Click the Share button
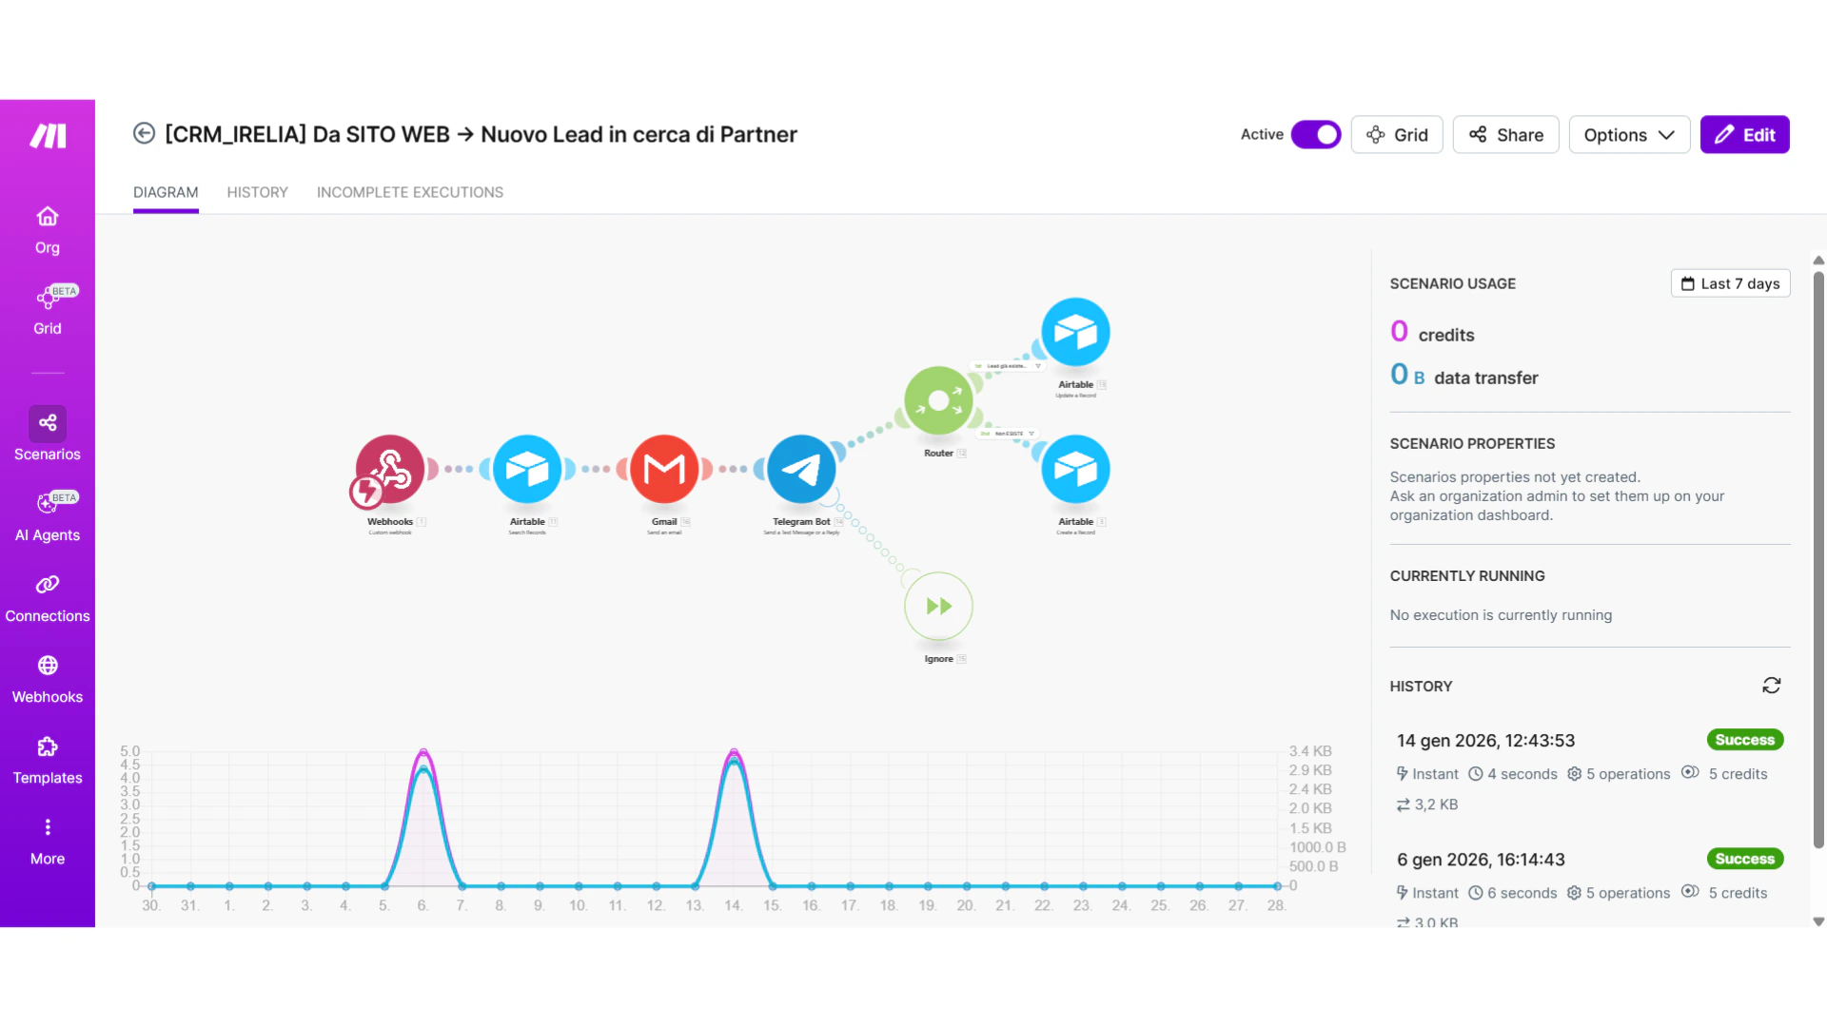 click(x=1505, y=135)
